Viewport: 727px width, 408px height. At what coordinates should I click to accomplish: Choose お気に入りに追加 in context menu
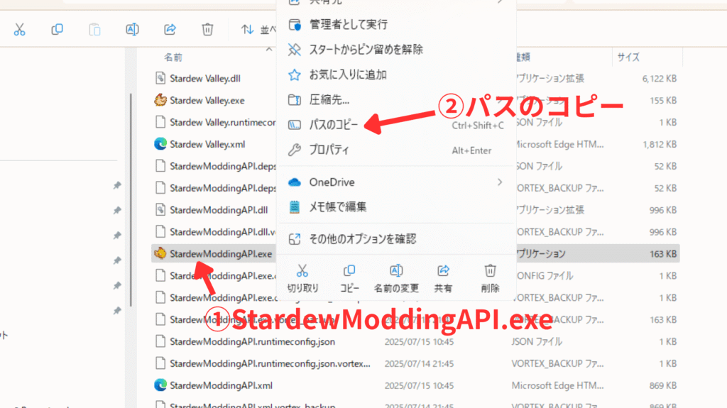[x=396, y=75]
